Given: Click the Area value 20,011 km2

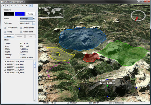Looking at the screenshot, I should pos(25,46).
